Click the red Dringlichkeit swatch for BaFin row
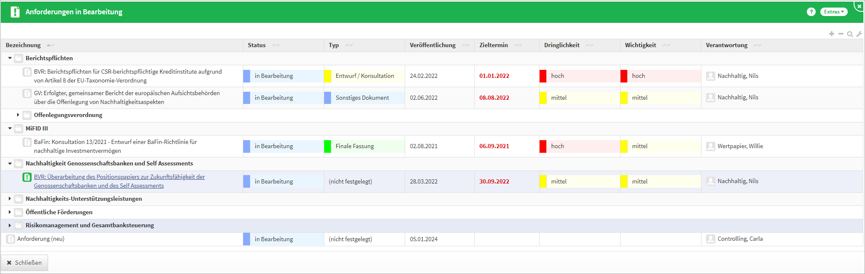This screenshot has width=865, height=274. pos(543,146)
